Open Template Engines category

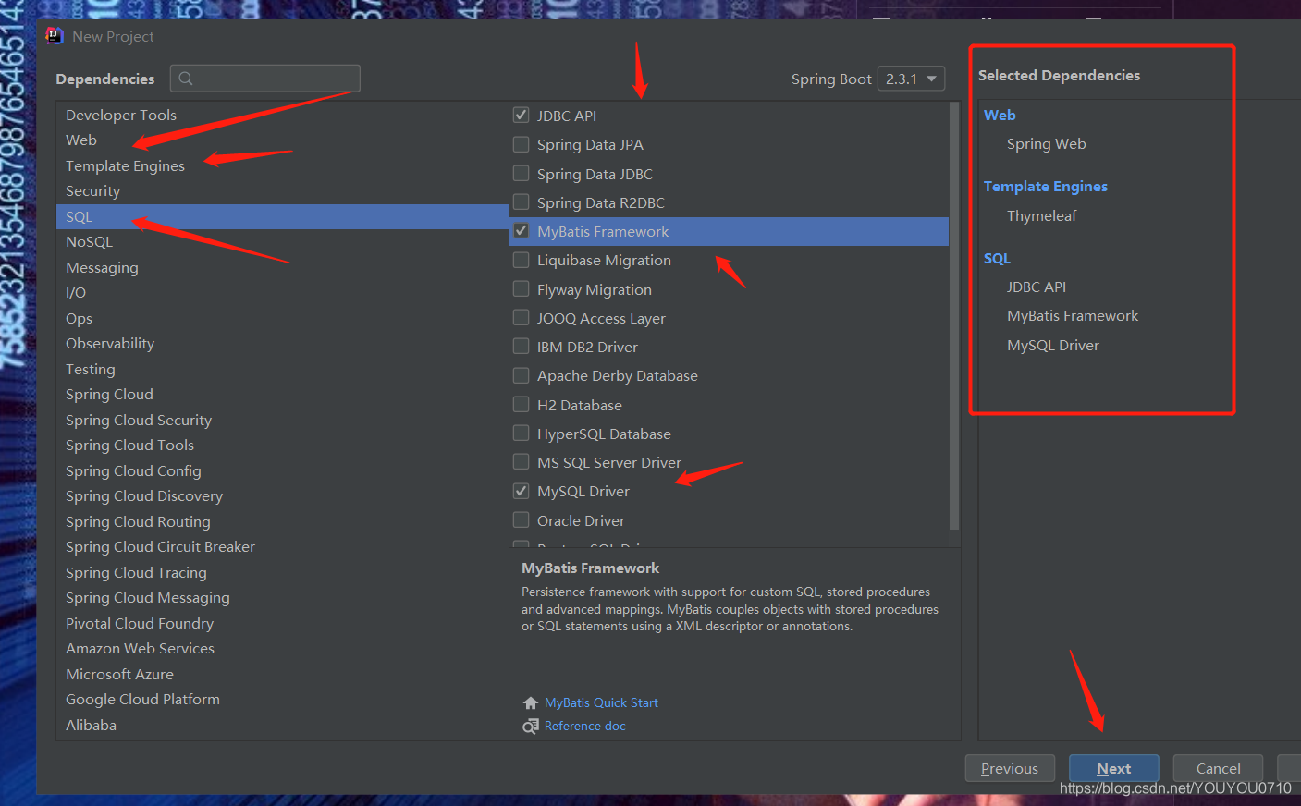[282, 165]
